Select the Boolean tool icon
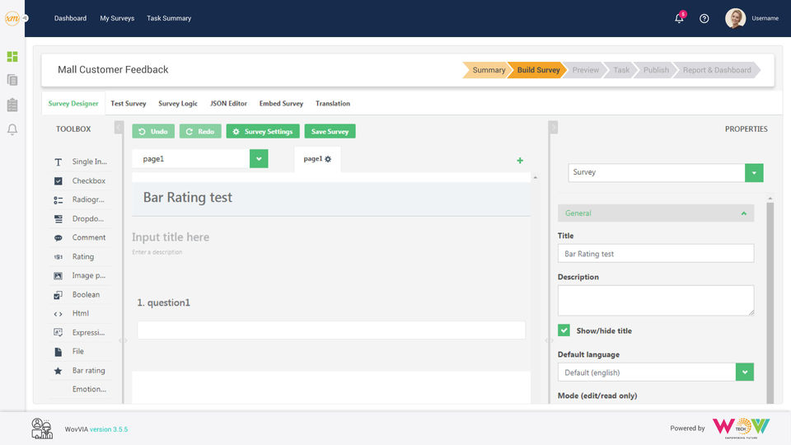The image size is (791, 445). pyautogui.click(x=58, y=295)
